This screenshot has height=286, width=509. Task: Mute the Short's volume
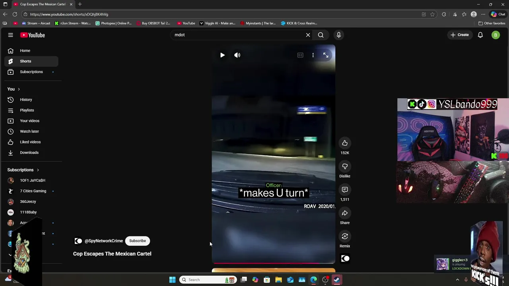click(x=237, y=55)
